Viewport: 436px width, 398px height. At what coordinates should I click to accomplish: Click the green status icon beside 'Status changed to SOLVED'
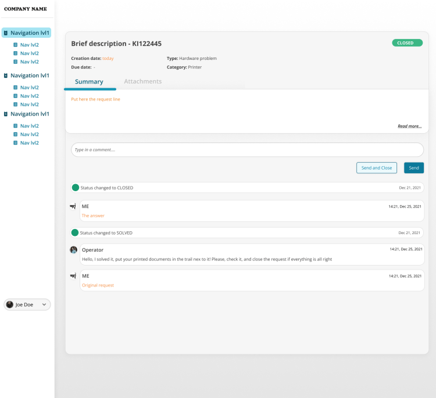click(74, 232)
